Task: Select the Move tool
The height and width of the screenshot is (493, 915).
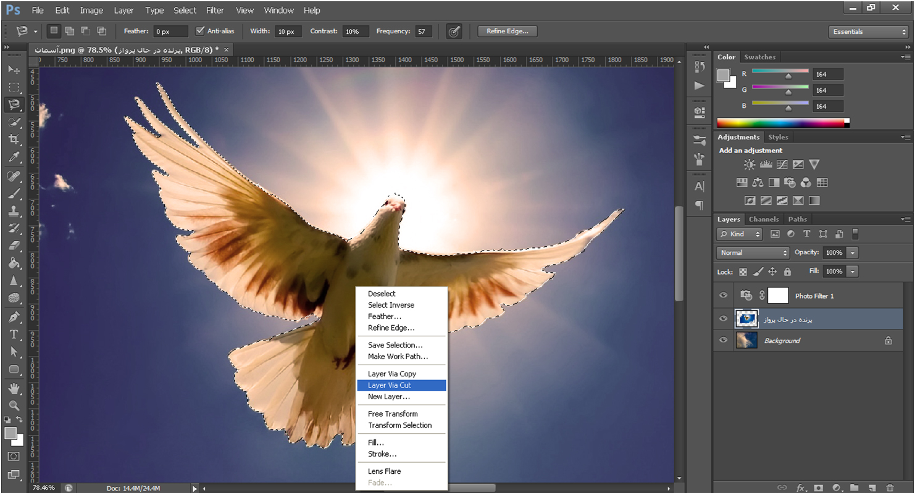Action: tap(14, 70)
